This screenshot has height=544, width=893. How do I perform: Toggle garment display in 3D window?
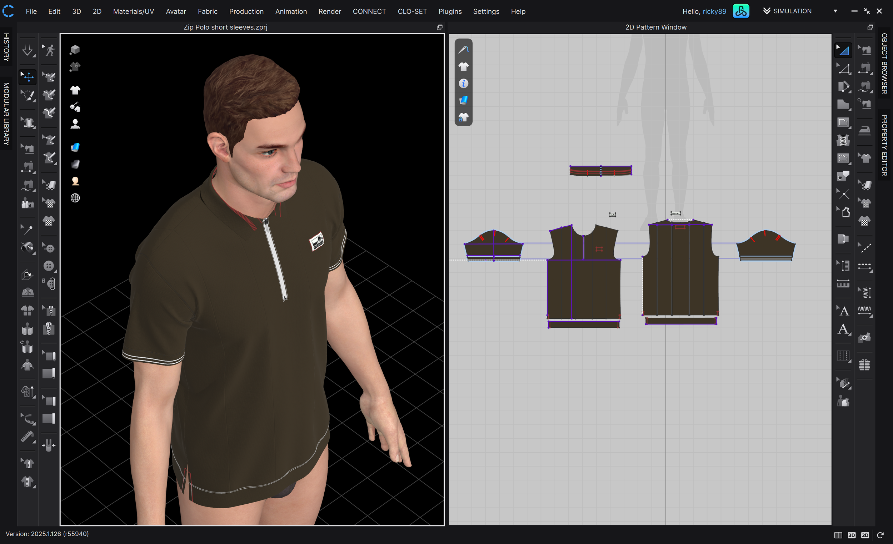(x=75, y=90)
